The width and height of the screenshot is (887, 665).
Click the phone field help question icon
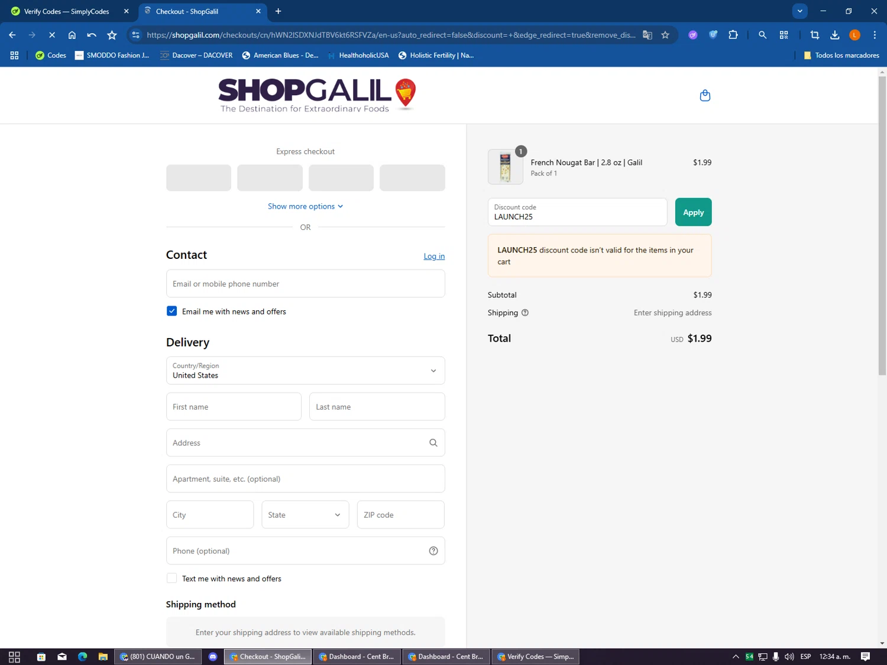(x=433, y=551)
